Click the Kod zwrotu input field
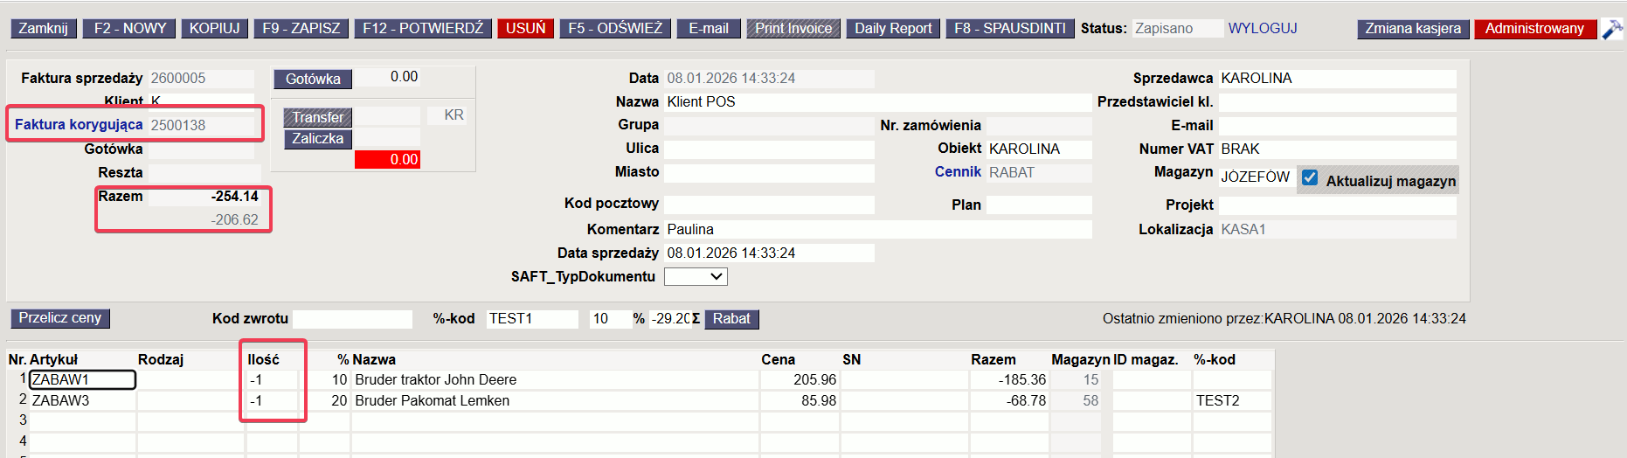 [x=352, y=319]
